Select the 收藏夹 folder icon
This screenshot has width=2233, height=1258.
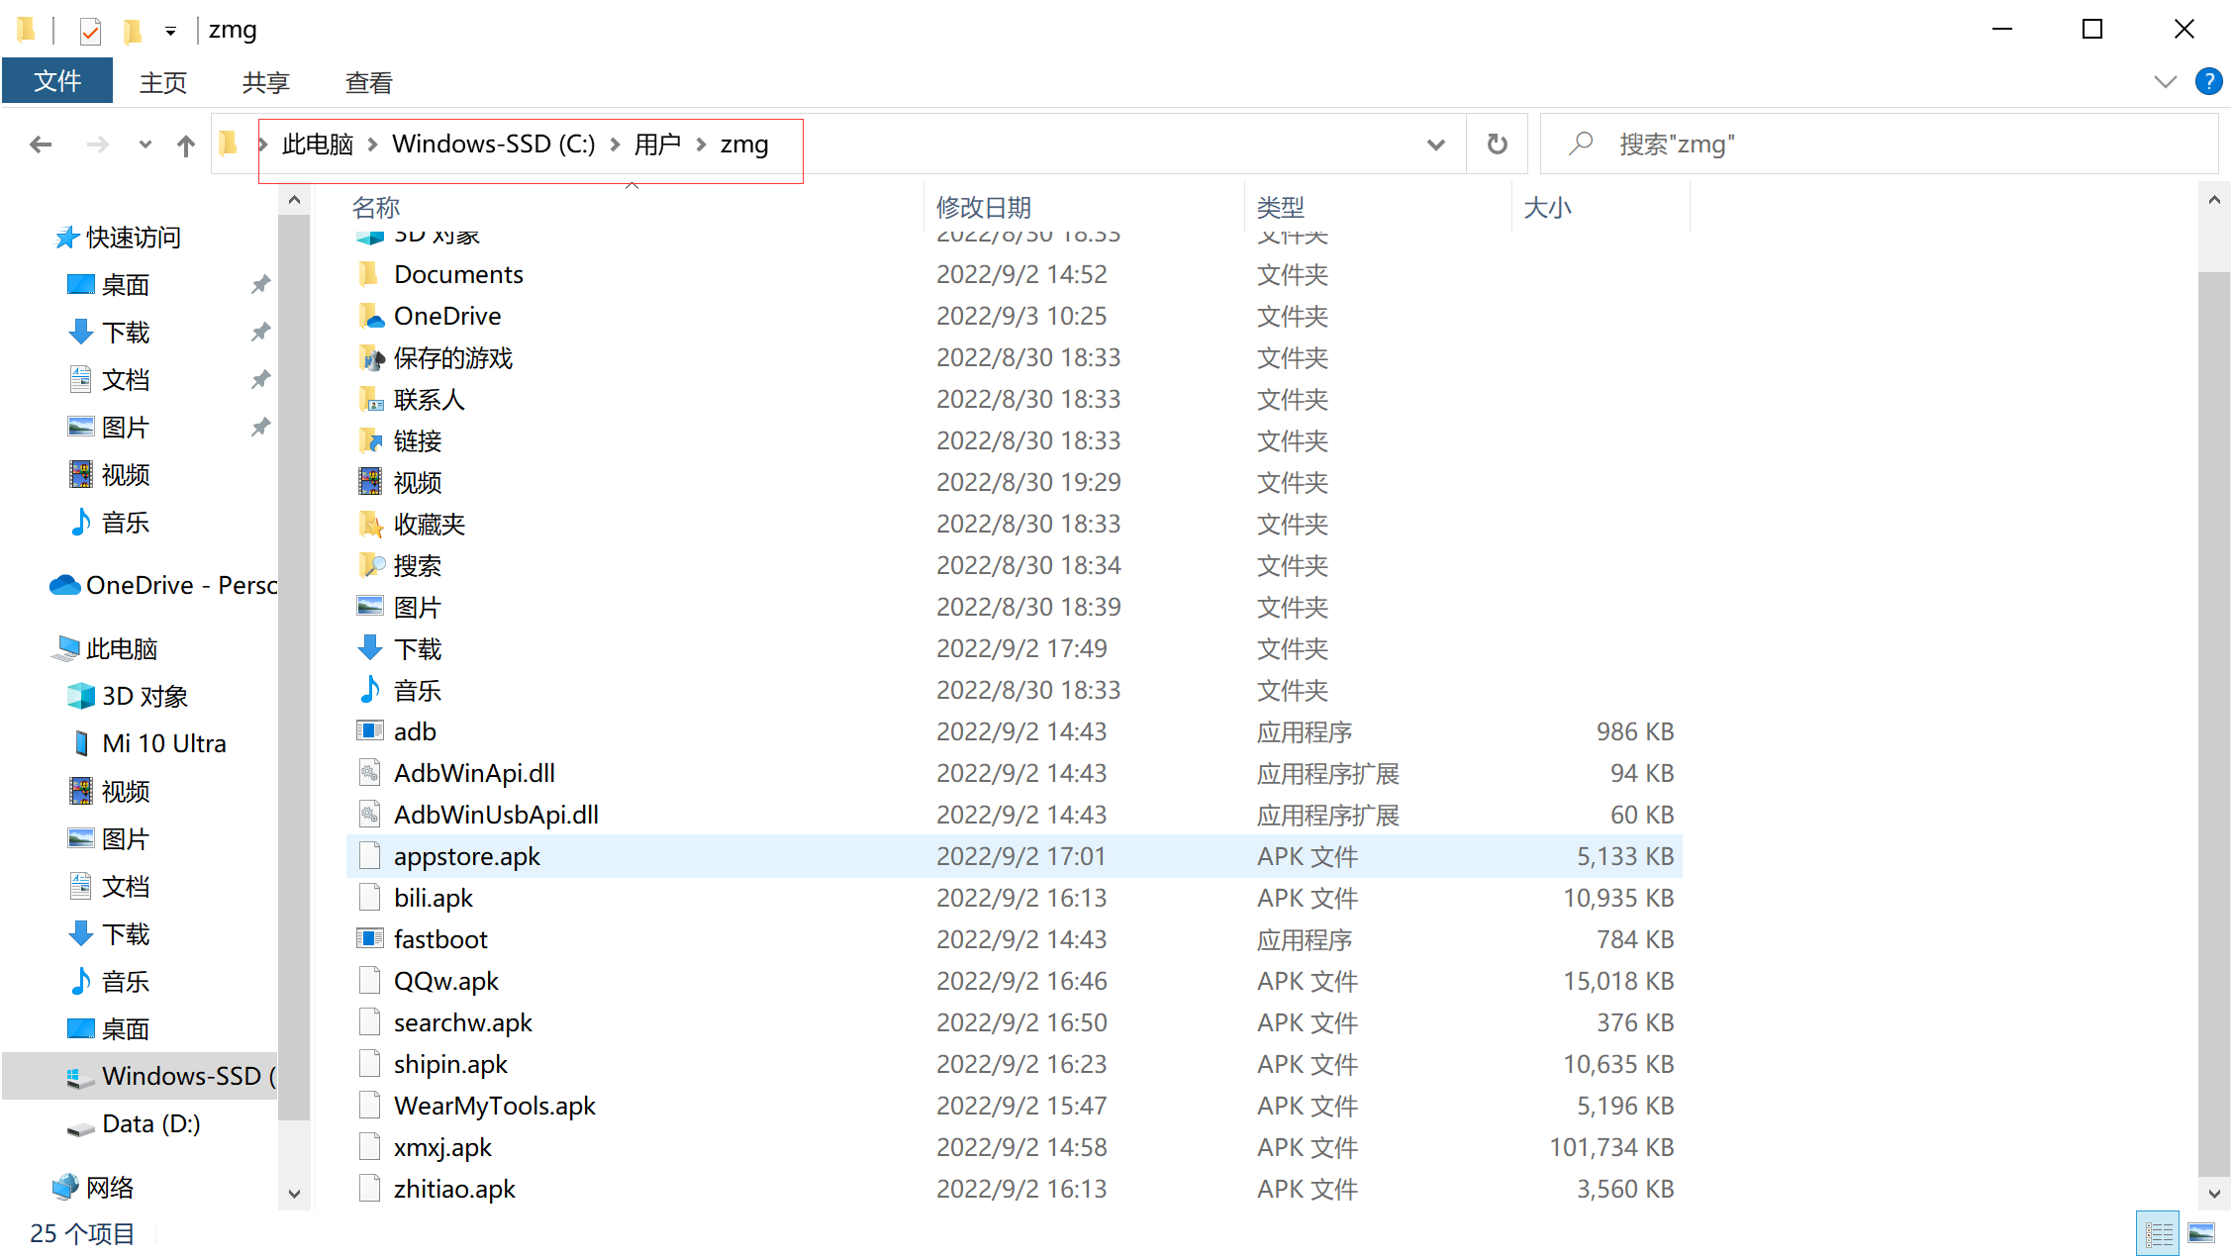[x=370, y=523]
